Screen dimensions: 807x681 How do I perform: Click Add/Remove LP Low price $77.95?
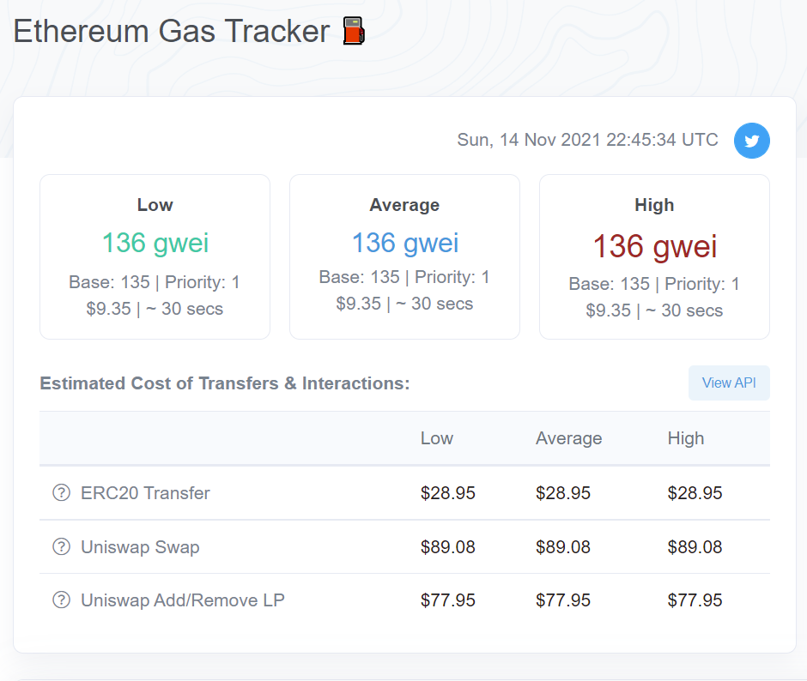point(448,600)
